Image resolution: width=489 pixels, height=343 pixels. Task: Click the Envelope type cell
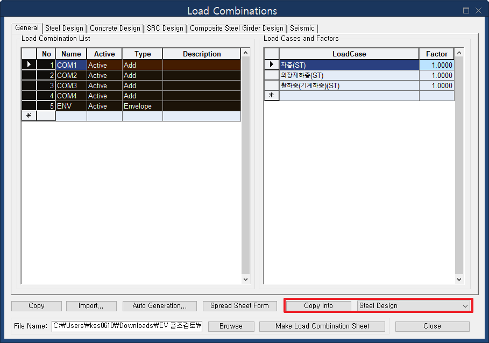click(x=142, y=106)
